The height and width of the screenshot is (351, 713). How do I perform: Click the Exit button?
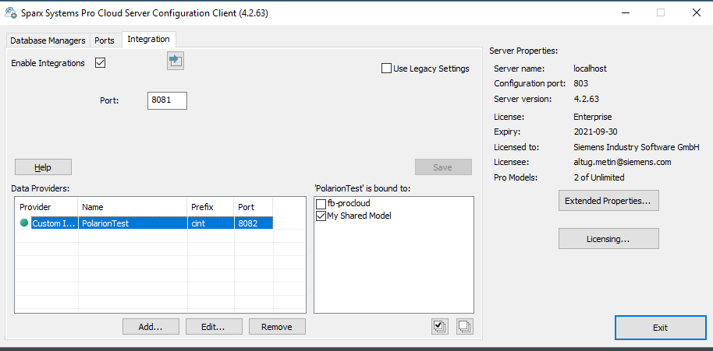click(660, 328)
